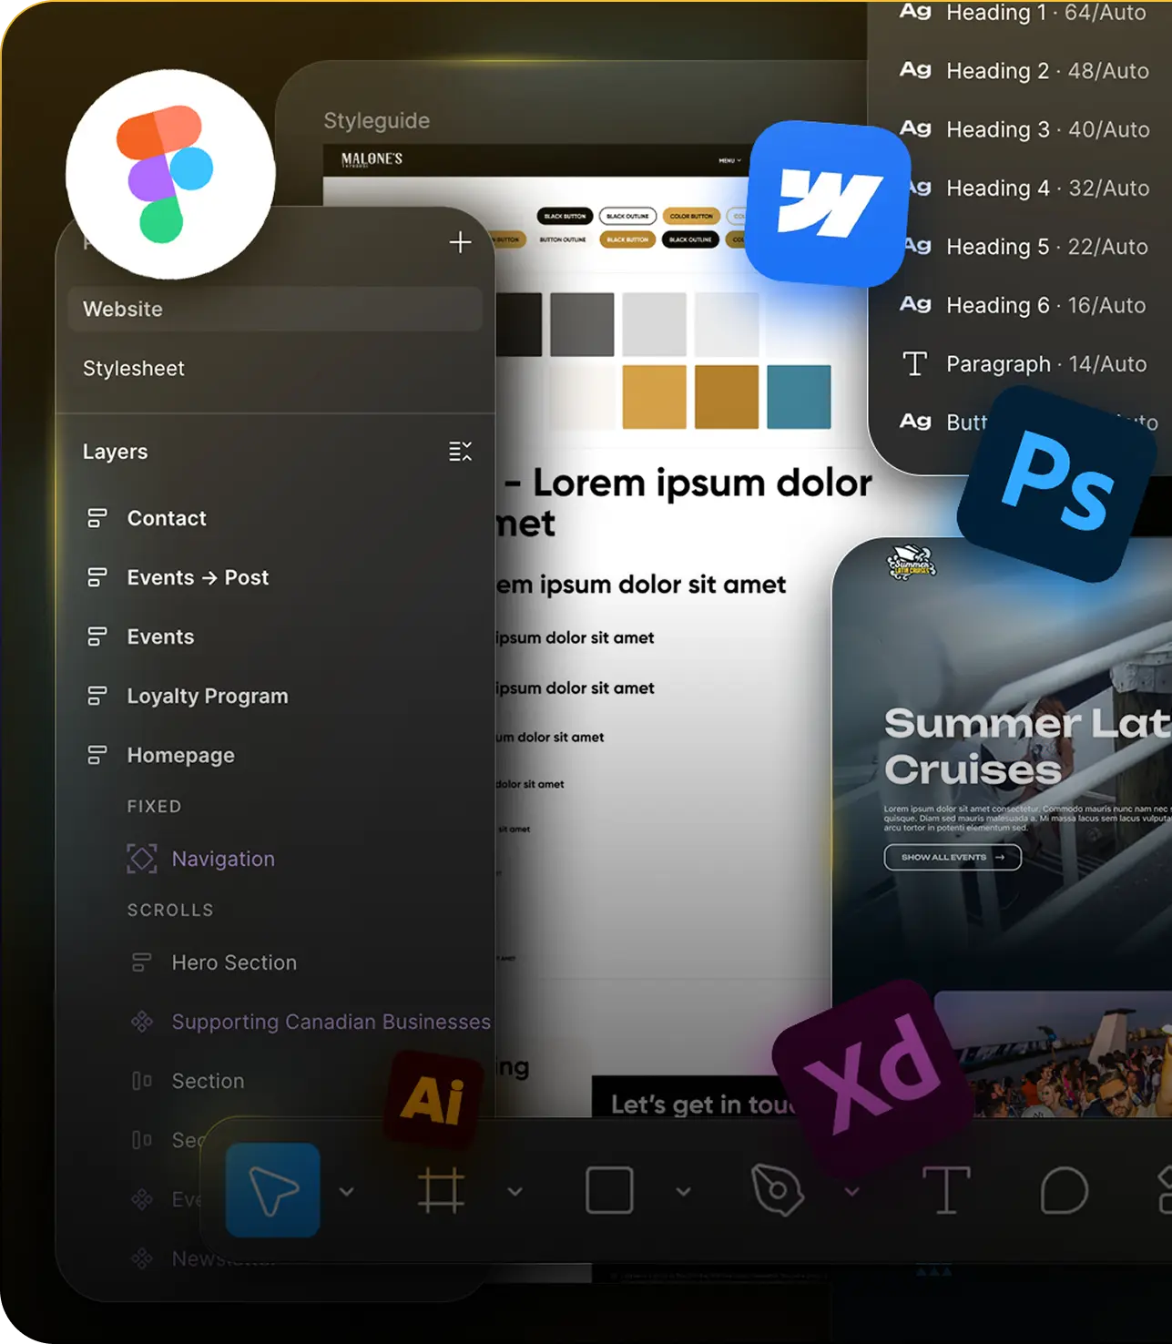Click the plus button to add a page
Screen dimensions: 1172x1344
pos(461,242)
